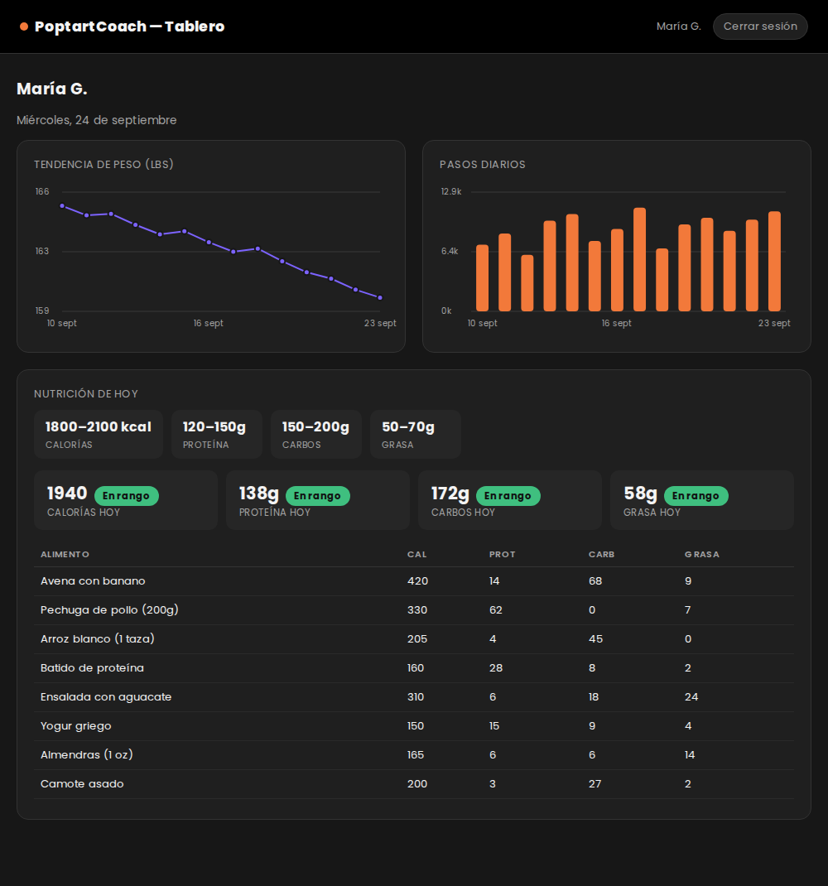Click the last data point on weight trend line
Screen dimensions: 828x886
[x=380, y=298]
